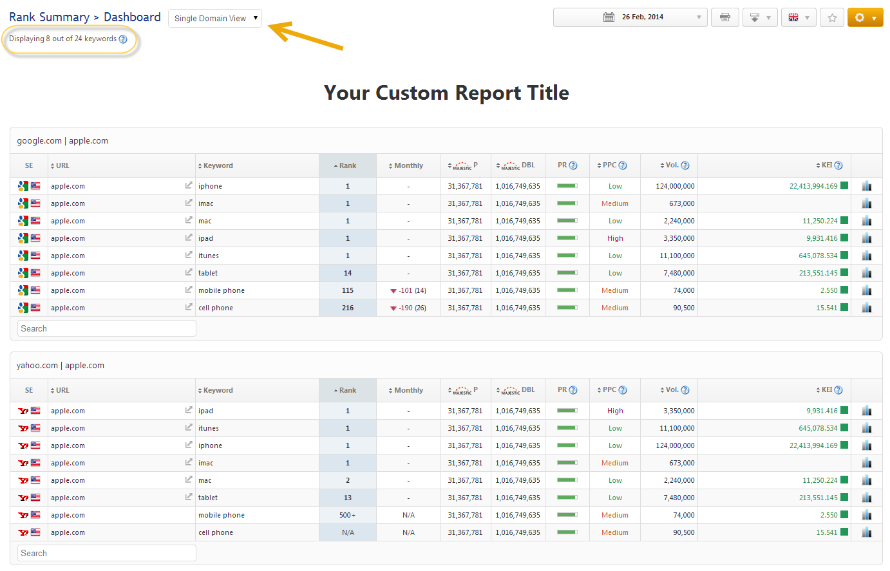Viewport: 890px width, 571px height.
Task: Add report to favorites with star icon
Action: (832, 17)
